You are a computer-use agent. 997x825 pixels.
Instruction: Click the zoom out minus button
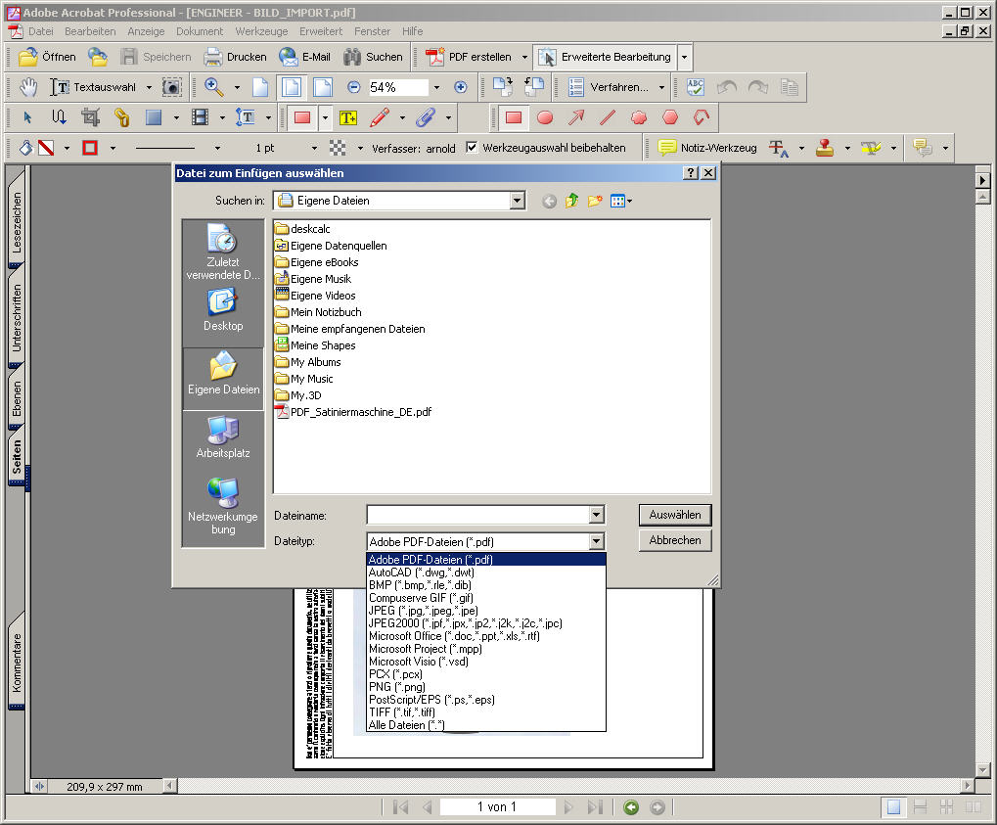pyautogui.click(x=354, y=87)
